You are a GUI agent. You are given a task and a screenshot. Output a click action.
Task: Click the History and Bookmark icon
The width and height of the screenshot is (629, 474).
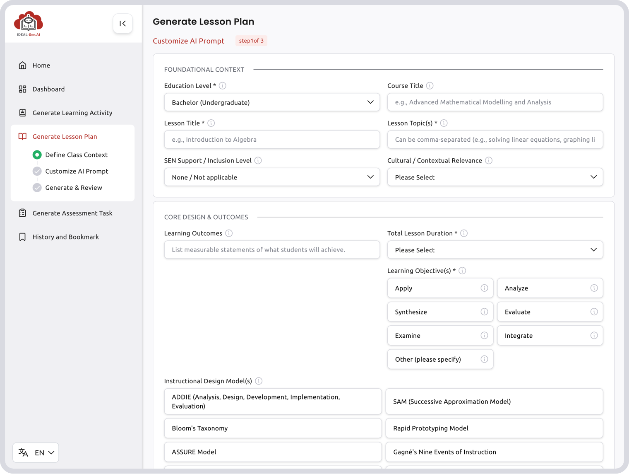[x=22, y=237]
